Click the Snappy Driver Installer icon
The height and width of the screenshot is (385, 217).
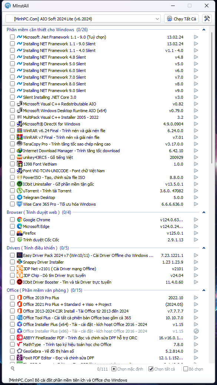[20, 262]
